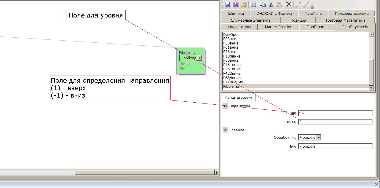Click the list scrollbar down arrow
This screenshot has height=188, width=380.
[x=371, y=88]
